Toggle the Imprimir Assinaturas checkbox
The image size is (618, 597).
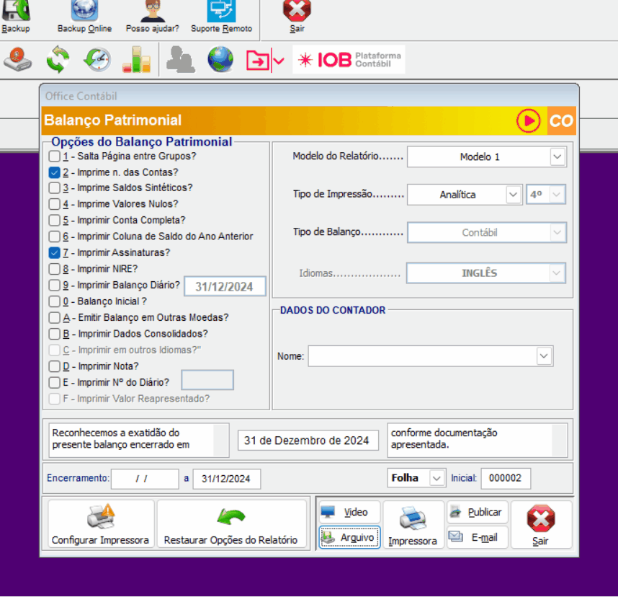pyautogui.click(x=55, y=253)
